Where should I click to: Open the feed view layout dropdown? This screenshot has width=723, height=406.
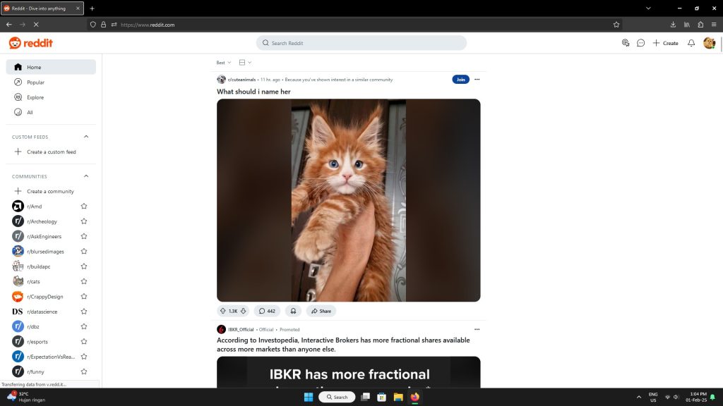point(245,63)
